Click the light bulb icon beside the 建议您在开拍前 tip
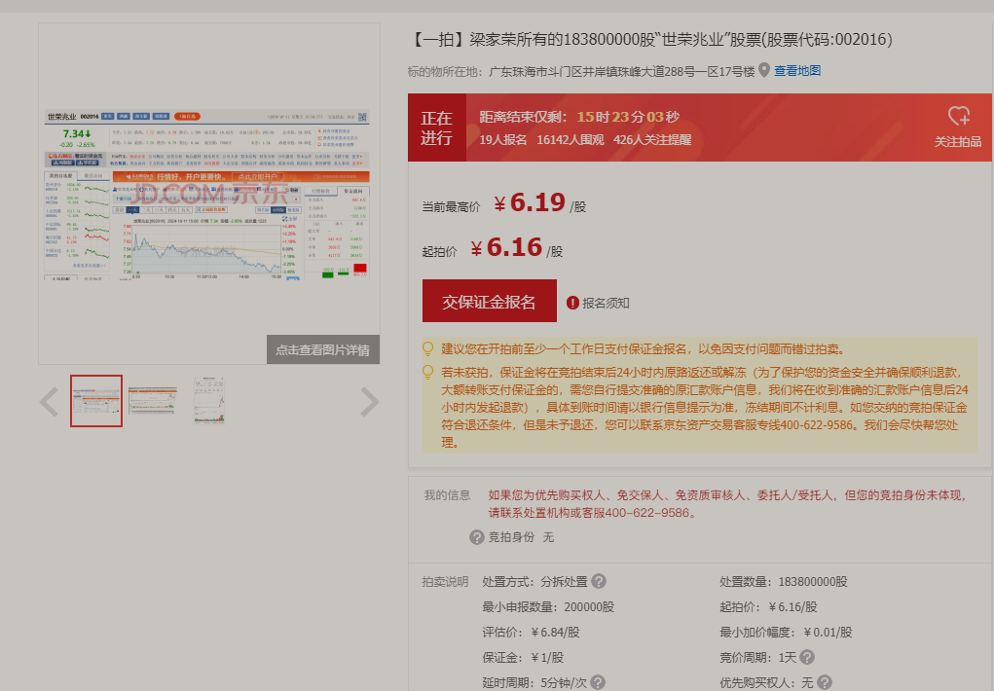 pos(428,348)
